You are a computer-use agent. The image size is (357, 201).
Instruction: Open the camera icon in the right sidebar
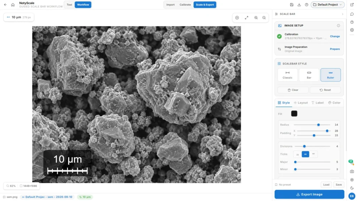click(352, 171)
